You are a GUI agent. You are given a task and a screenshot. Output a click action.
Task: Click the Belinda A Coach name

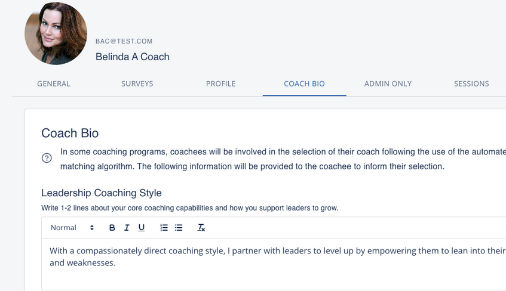133,57
